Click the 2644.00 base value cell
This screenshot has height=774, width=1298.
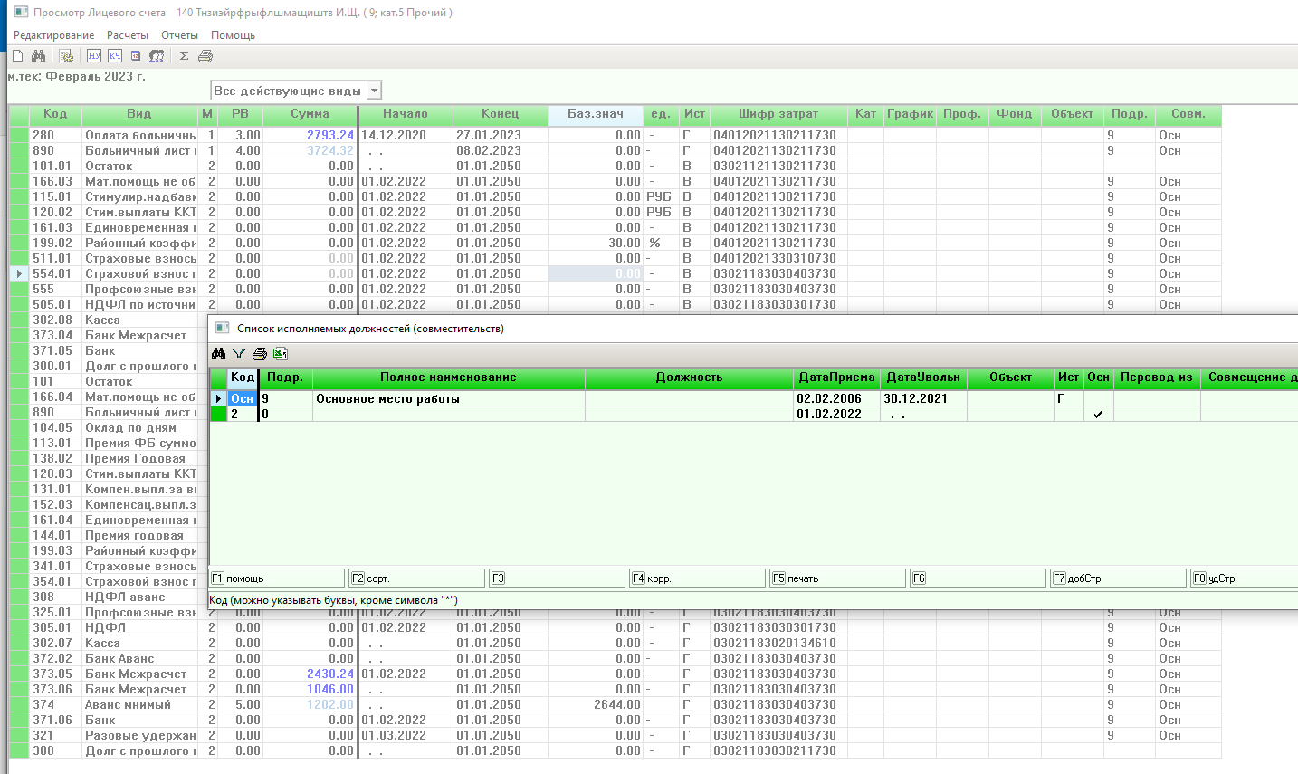[596, 705]
